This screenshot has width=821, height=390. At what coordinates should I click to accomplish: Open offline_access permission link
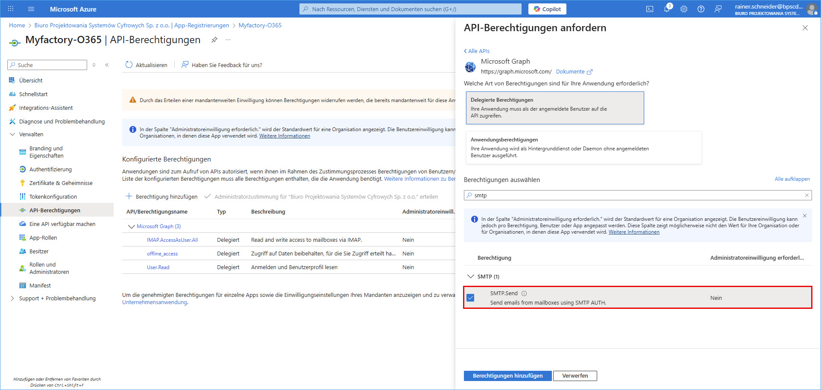[x=162, y=254]
